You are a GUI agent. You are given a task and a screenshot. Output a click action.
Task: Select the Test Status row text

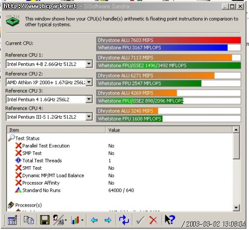[27, 138]
